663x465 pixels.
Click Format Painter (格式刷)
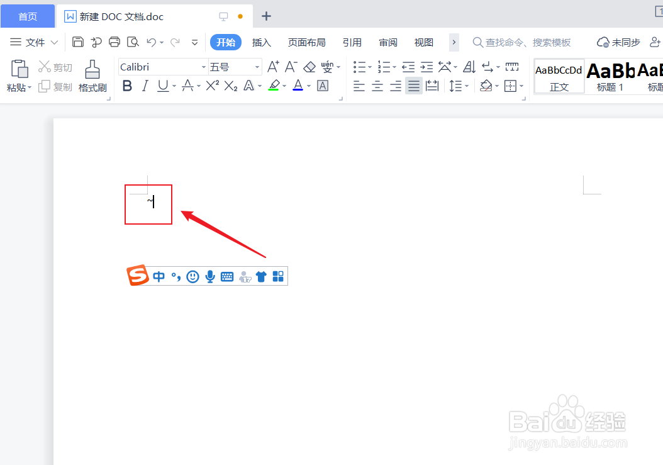tap(92, 76)
